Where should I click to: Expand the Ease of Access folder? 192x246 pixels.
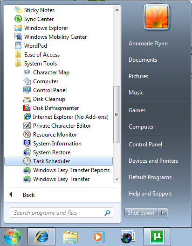coord(37,55)
